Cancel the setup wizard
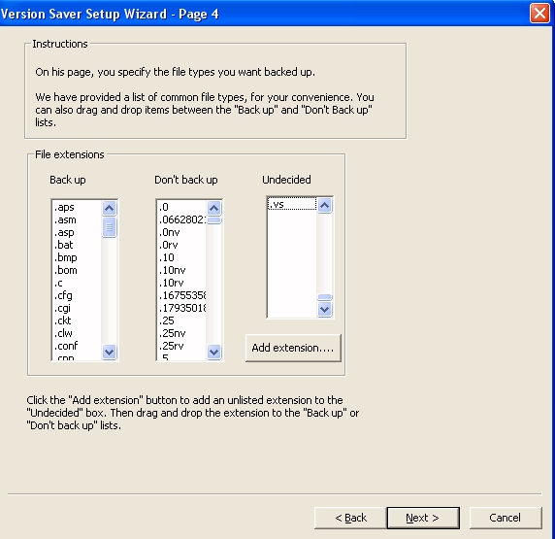Image resolution: width=555 pixels, height=539 pixels. click(506, 518)
